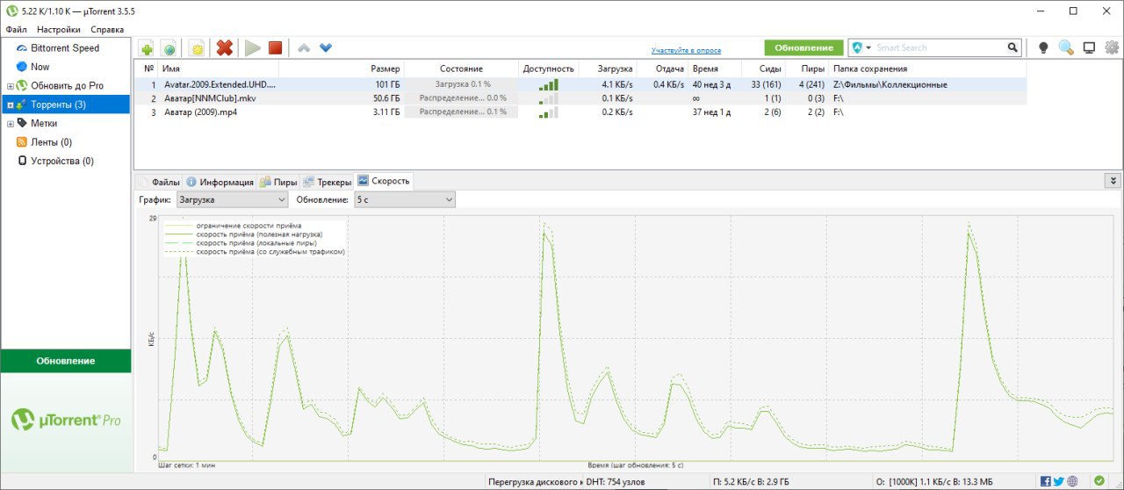This screenshot has width=1124, height=490.
Task: Select the Avatar.2009.Extended.UHD torrent row
Action: click(x=580, y=84)
